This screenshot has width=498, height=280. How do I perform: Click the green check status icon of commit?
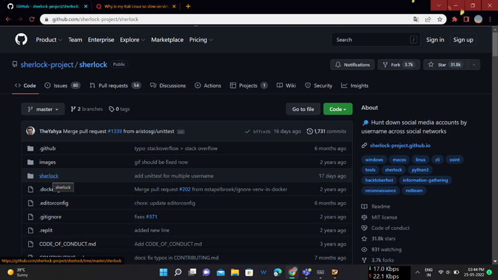[x=248, y=132]
